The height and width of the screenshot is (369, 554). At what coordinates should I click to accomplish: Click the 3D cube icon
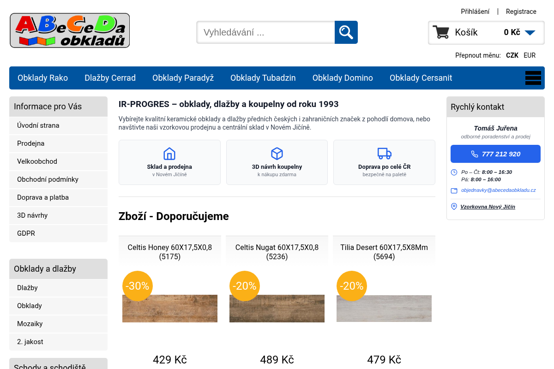(277, 154)
